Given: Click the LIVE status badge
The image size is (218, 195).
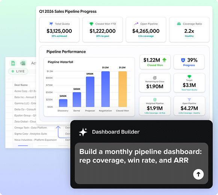Looking at the screenshot, I should click(18, 71).
